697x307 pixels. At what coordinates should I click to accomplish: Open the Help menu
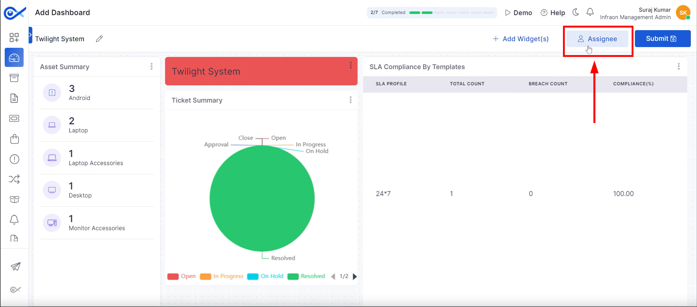pos(553,13)
